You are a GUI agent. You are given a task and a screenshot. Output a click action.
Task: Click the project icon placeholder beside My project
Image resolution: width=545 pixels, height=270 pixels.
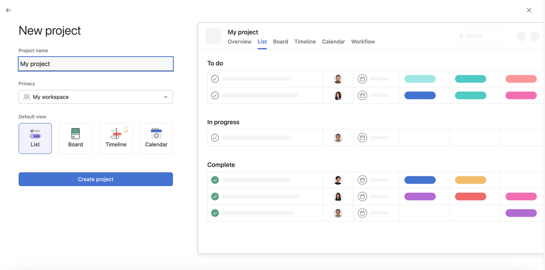(213, 36)
